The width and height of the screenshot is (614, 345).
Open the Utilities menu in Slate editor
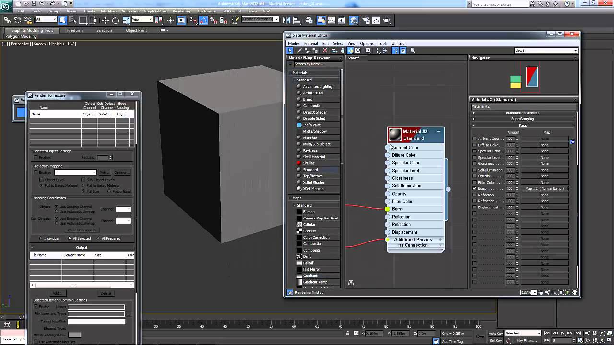tap(398, 43)
